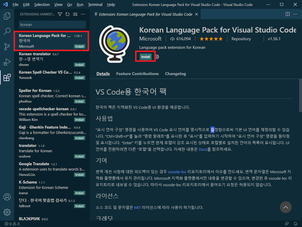The height and width of the screenshot is (227, 302).
Task: Open the File menu
Action: 15,5
